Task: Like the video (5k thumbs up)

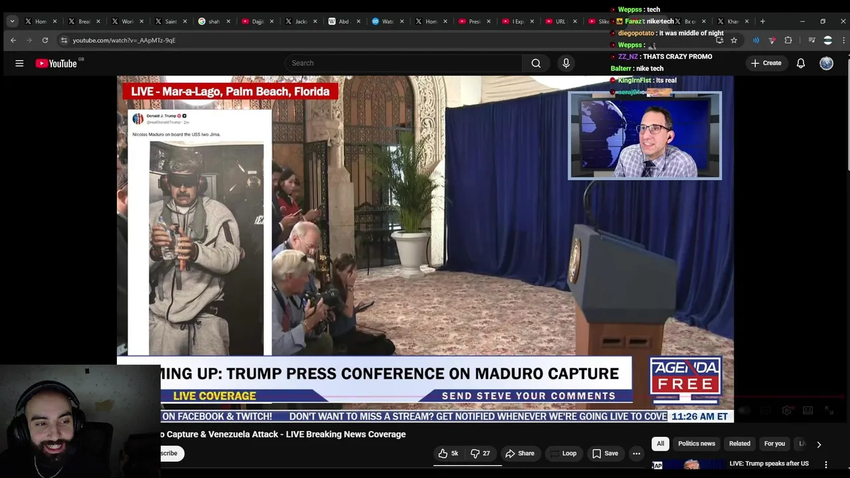Action: [x=448, y=453]
